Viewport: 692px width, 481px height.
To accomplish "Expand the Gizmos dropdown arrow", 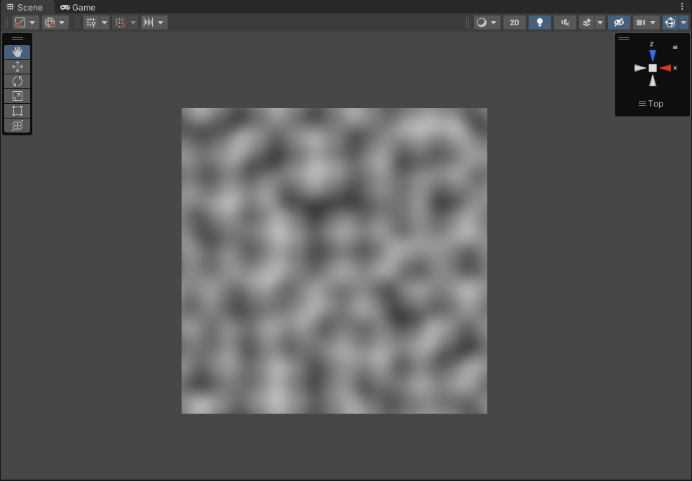I will 684,22.
